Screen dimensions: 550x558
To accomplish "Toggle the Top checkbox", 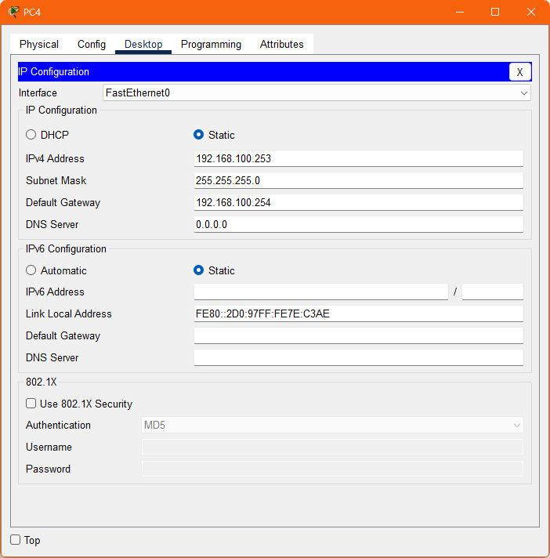I will [x=16, y=540].
